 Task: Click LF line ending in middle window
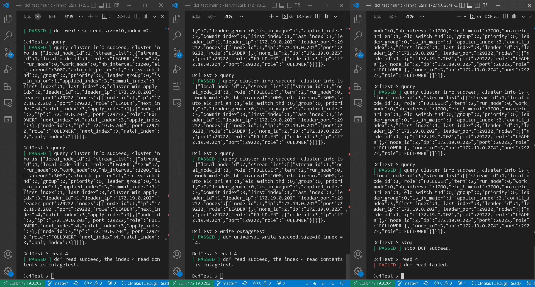pos(324,283)
